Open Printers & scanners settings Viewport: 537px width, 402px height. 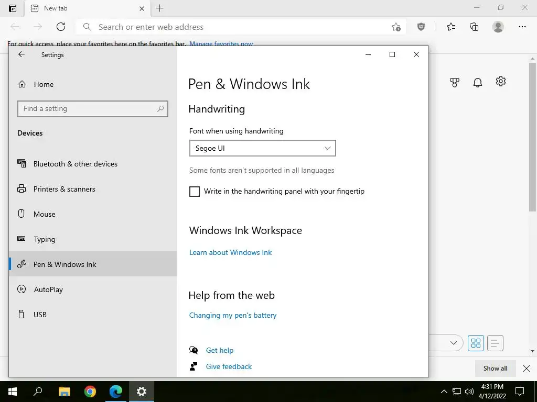pos(92,189)
